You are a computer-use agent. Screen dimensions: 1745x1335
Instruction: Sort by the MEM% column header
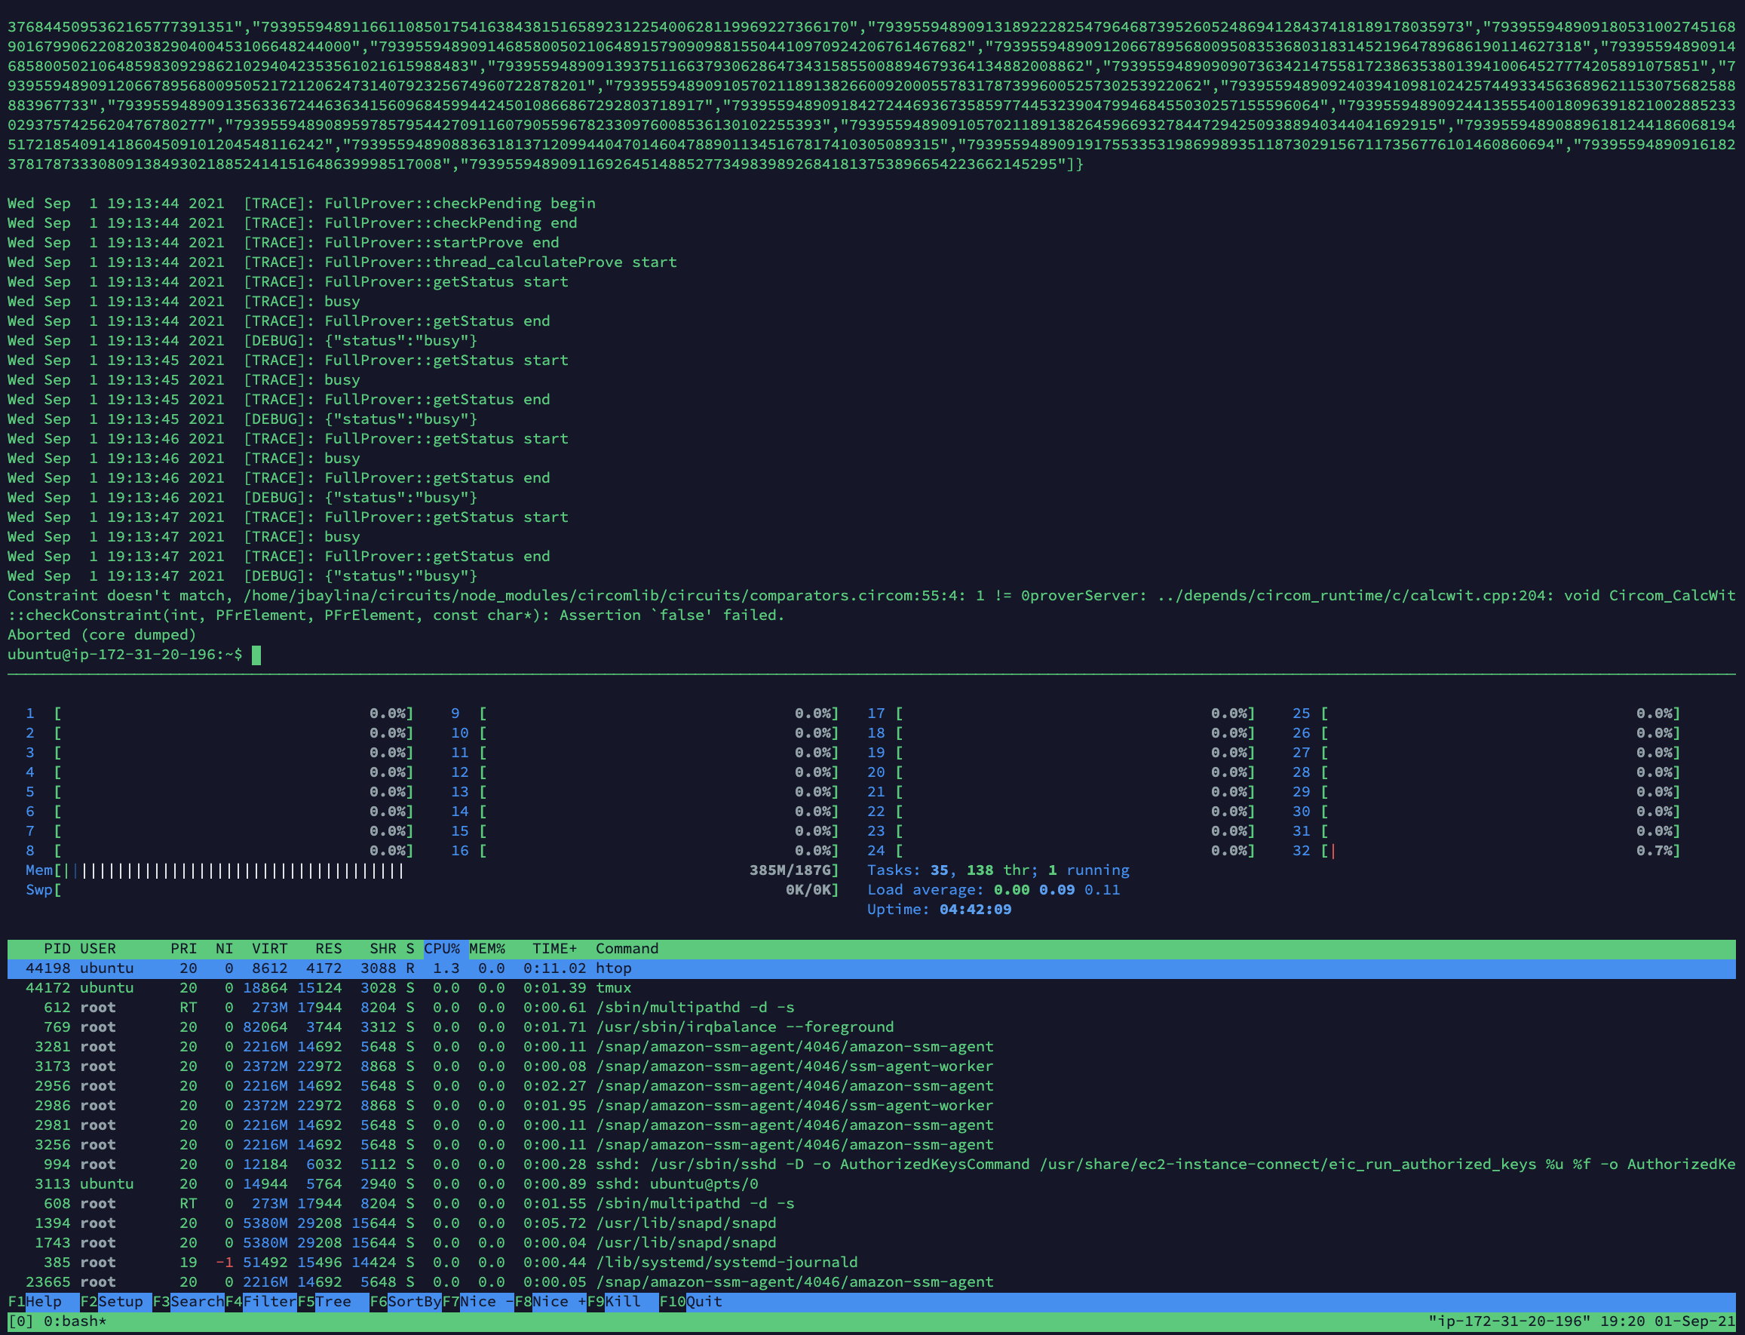pyautogui.click(x=487, y=949)
